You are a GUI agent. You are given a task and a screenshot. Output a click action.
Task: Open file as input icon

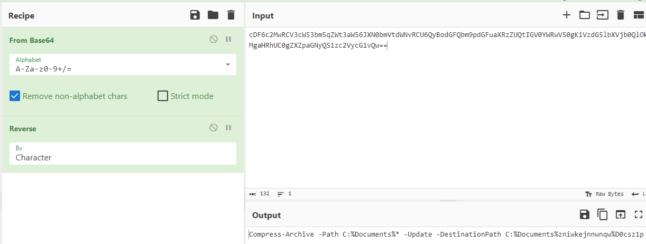(603, 15)
